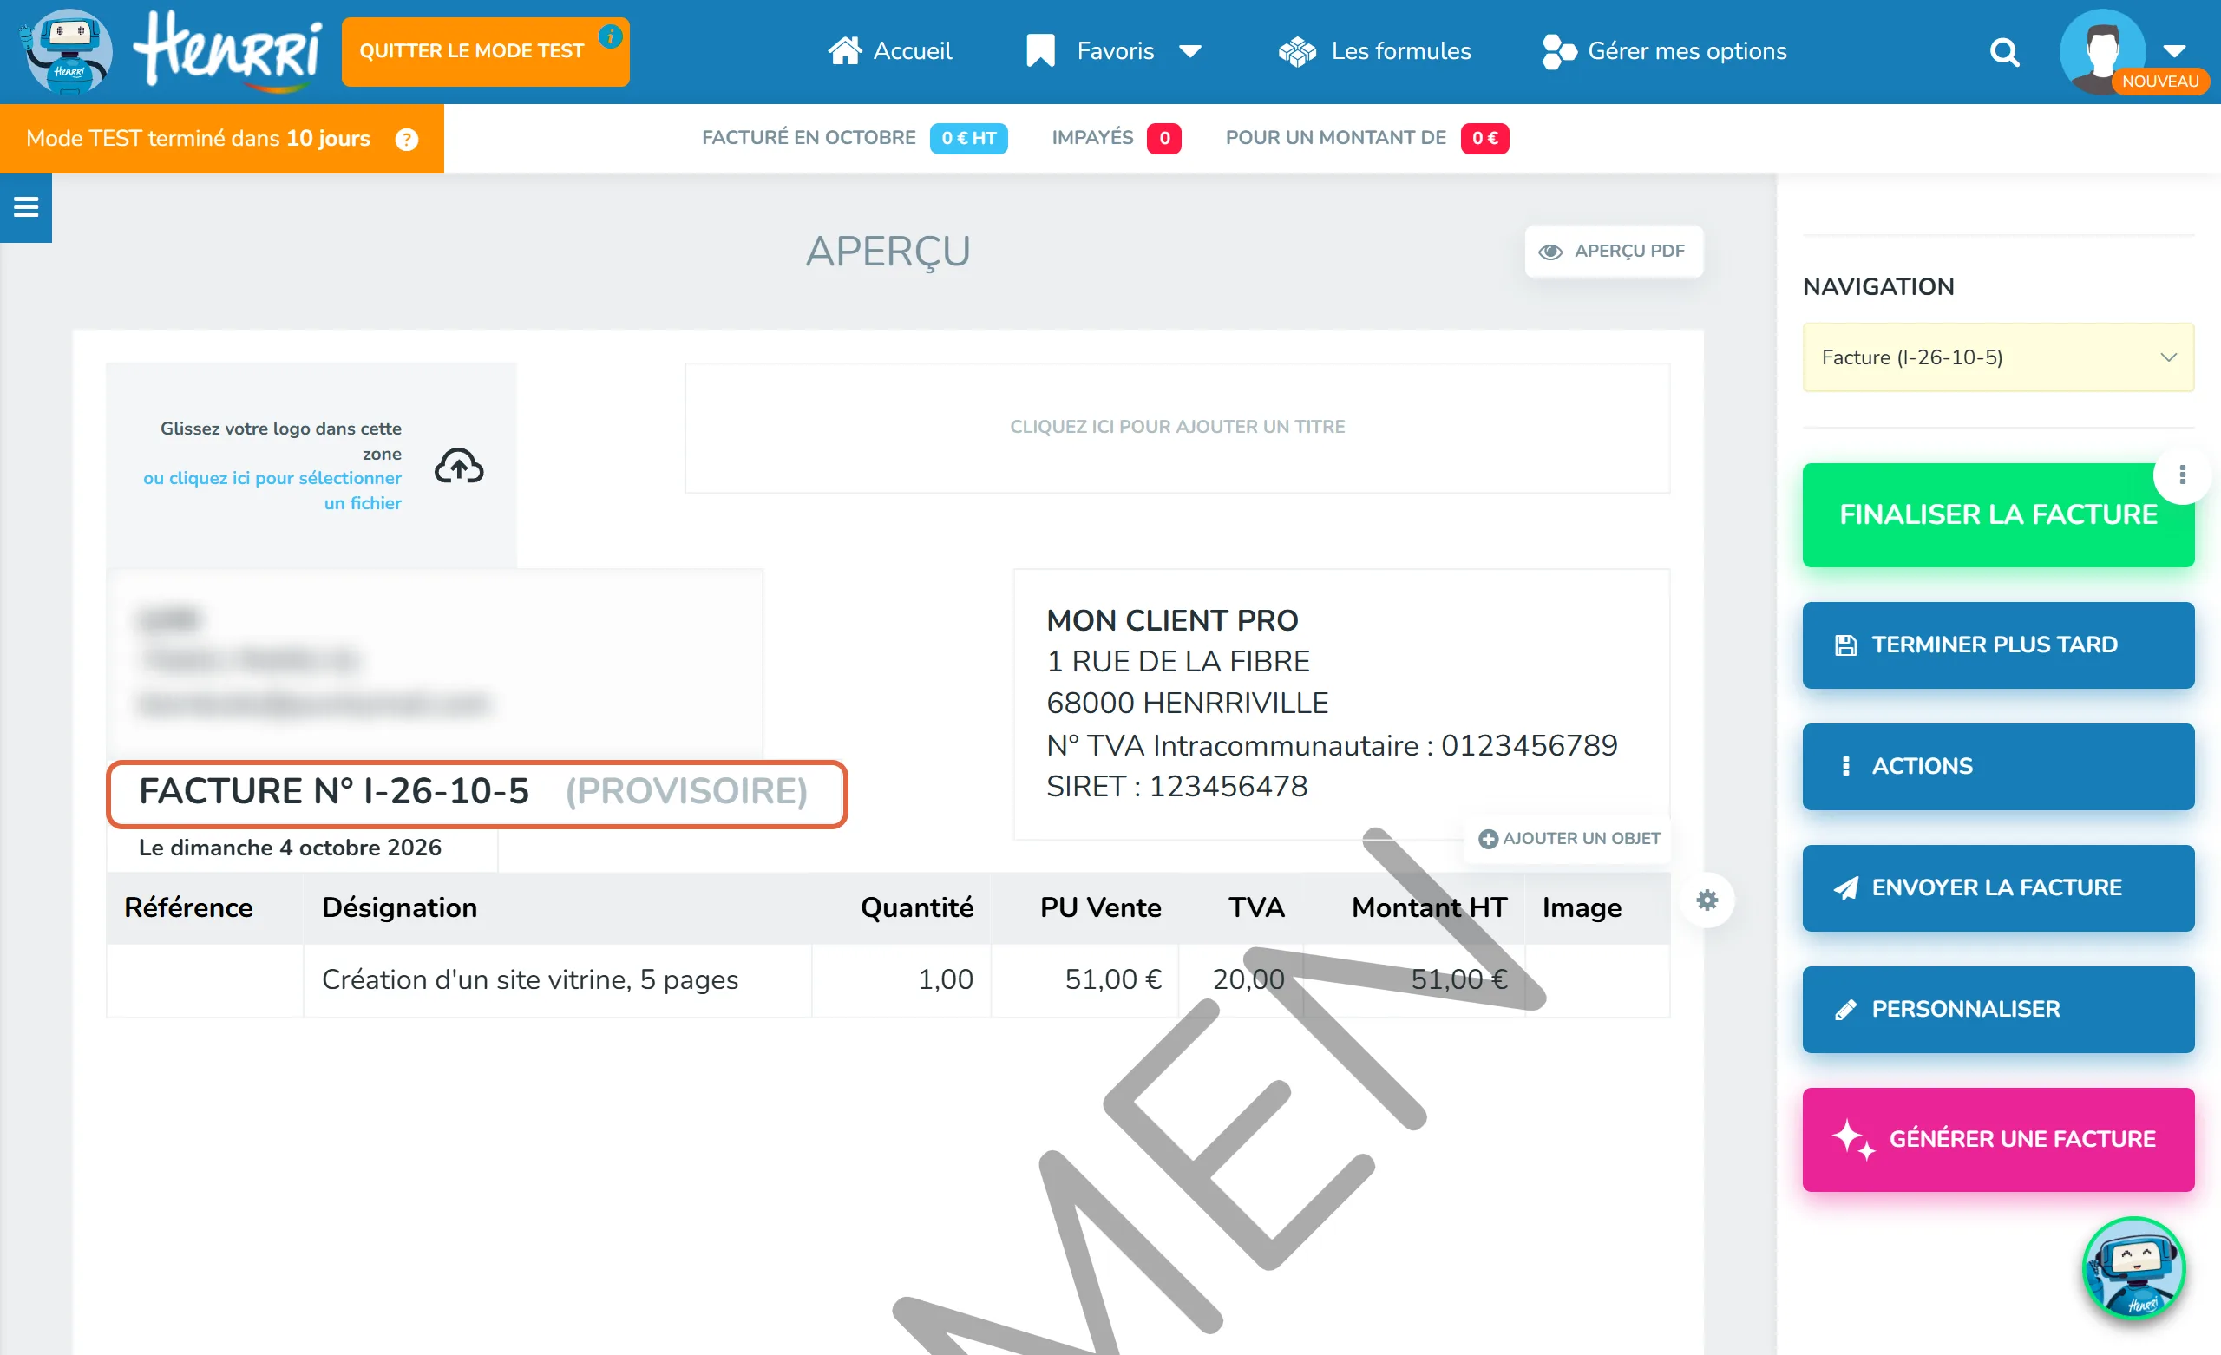Image resolution: width=2221 pixels, height=1355 pixels.
Task: Open the Actions menu button
Action: pos(1997,766)
